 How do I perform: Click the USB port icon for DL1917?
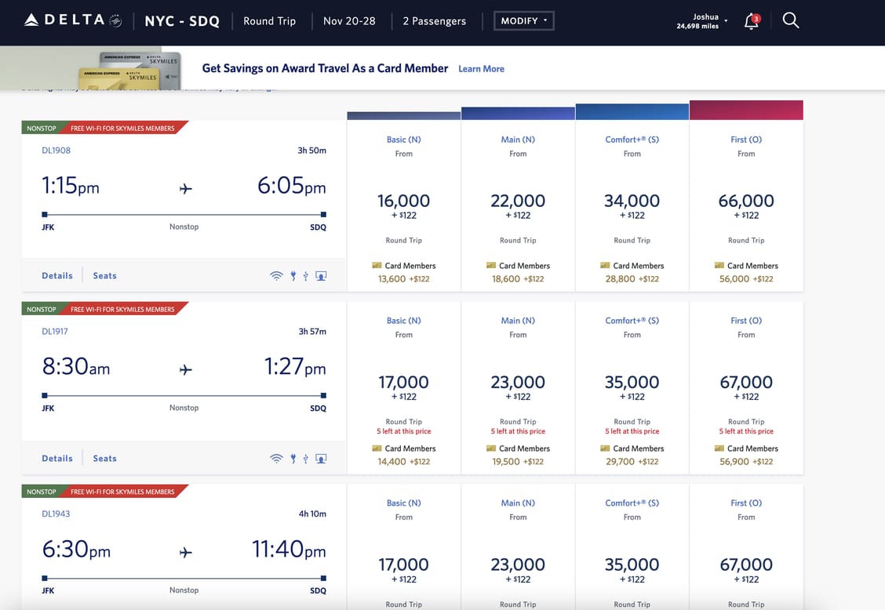tap(305, 459)
